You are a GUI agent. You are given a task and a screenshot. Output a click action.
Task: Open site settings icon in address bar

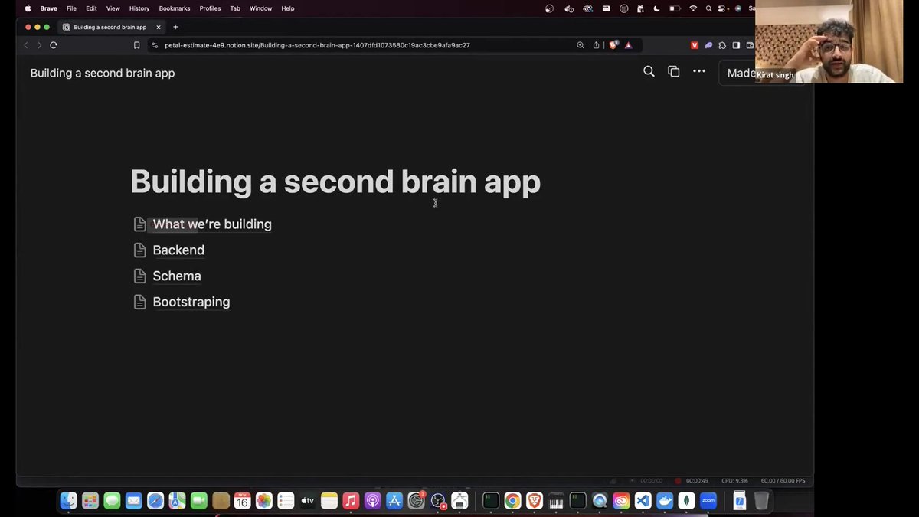coord(155,45)
